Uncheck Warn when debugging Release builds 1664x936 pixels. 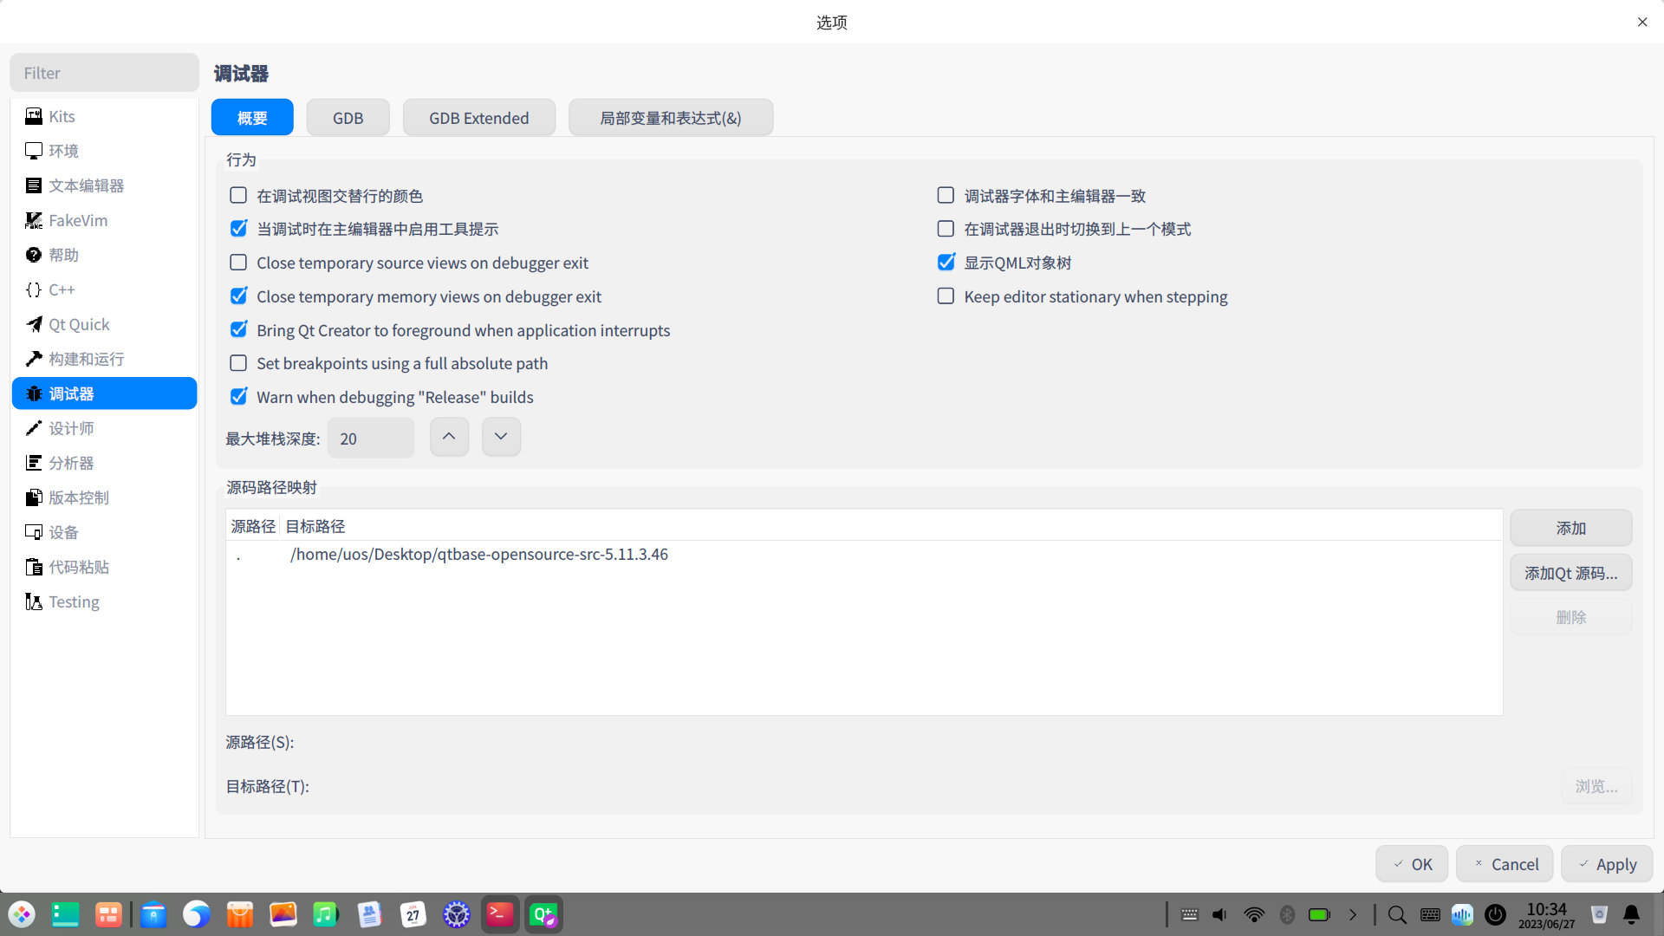coord(238,397)
